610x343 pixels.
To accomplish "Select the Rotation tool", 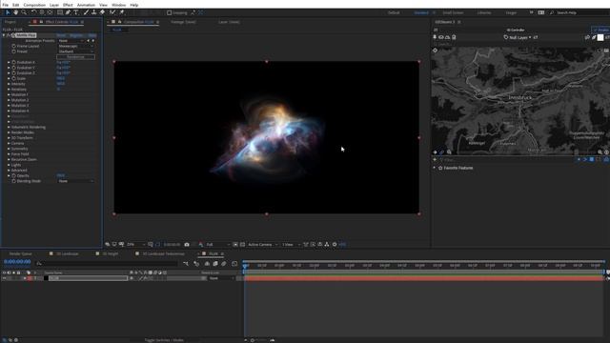I will (x=34, y=12).
